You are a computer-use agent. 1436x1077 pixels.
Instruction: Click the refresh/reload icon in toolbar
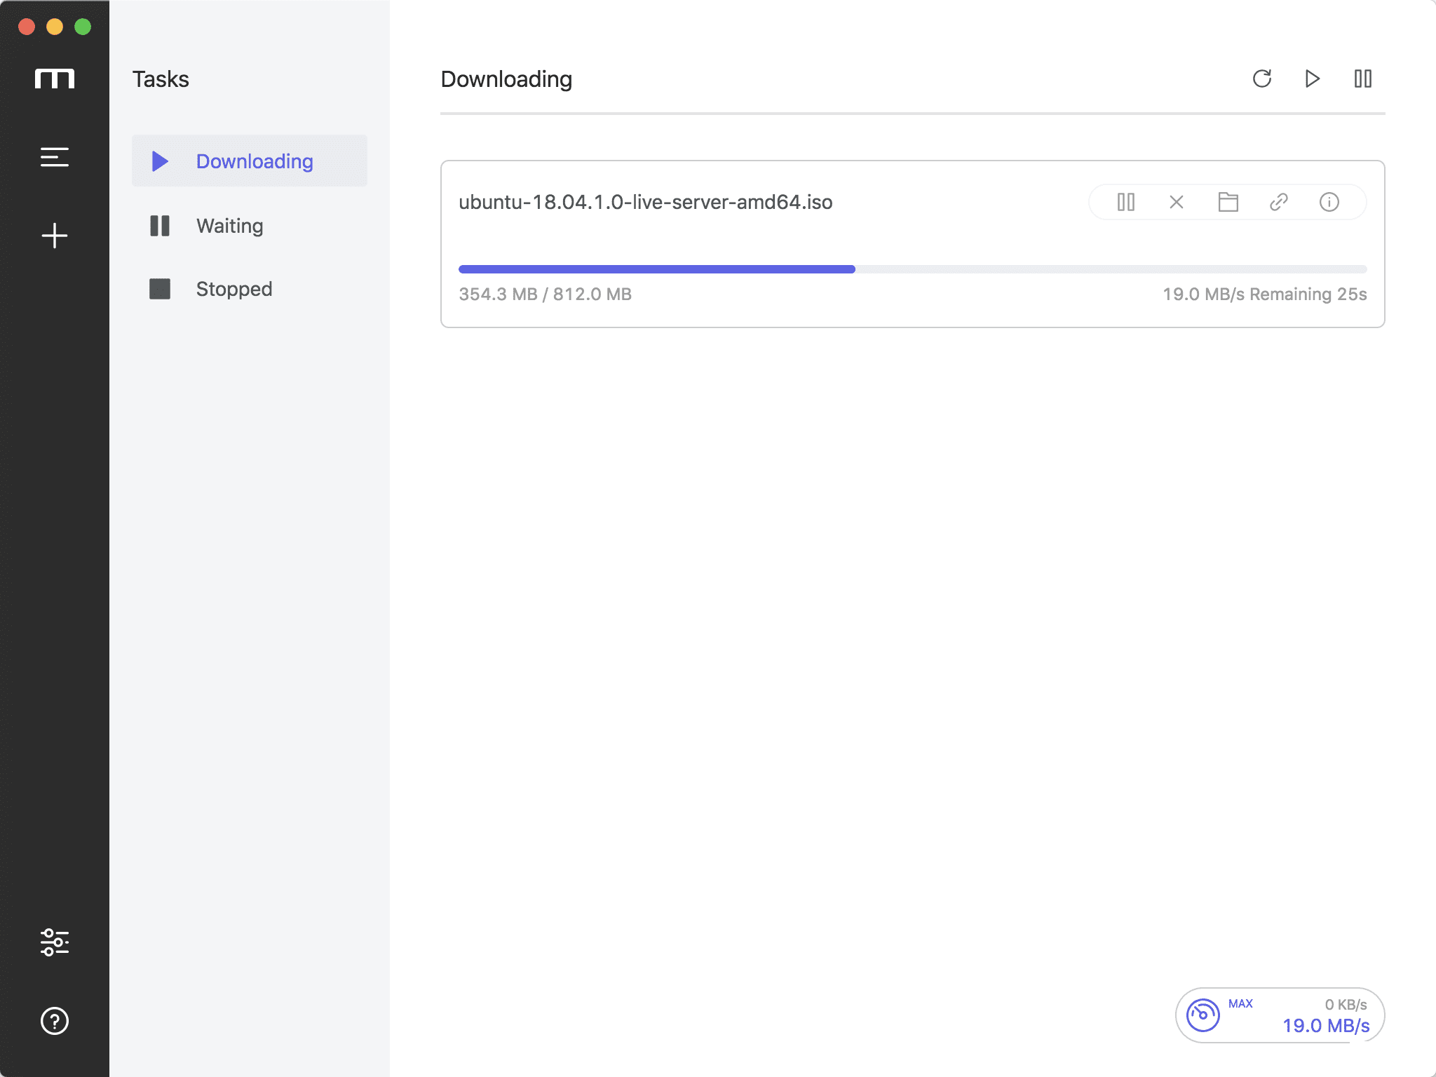click(x=1263, y=78)
